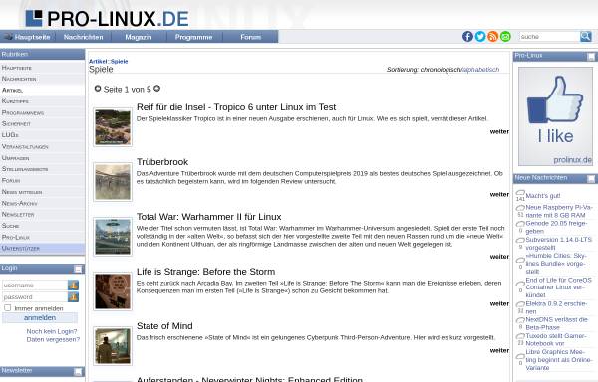The width and height of the screenshot is (598, 382).
Task: Open the Macht's gut news link
Action: point(543,196)
